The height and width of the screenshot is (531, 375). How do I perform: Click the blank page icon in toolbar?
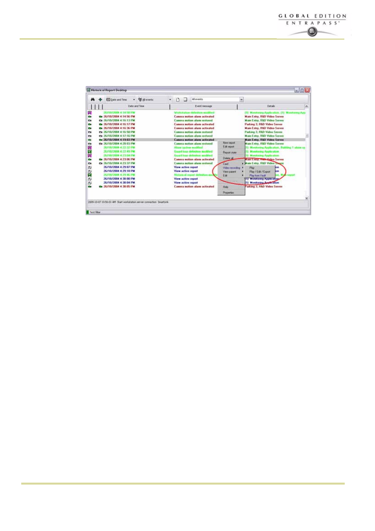[178, 100]
